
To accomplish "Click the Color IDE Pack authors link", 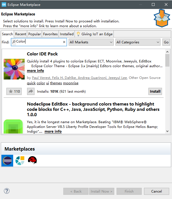I will [79, 78].
